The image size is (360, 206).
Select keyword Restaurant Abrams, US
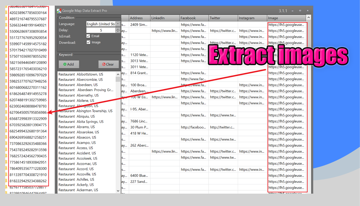77,127
